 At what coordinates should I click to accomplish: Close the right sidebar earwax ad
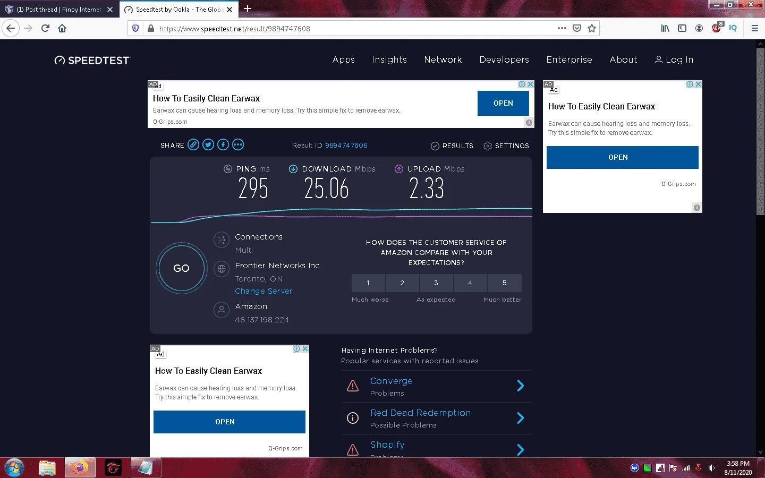pyautogui.click(x=698, y=84)
